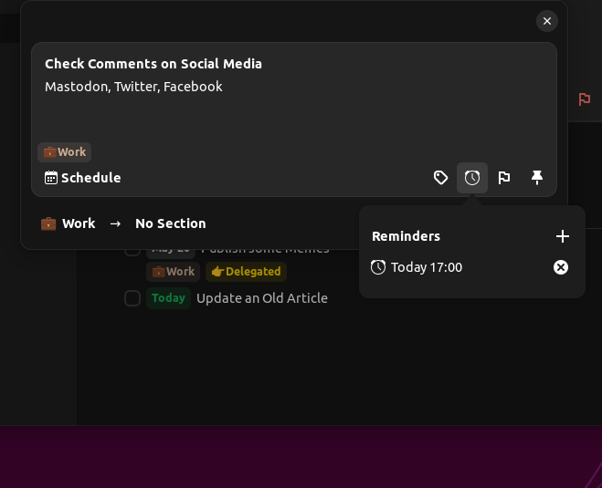Click the green Today due date badge
Image resolution: width=602 pixels, height=488 pixels.
(168, 298)
